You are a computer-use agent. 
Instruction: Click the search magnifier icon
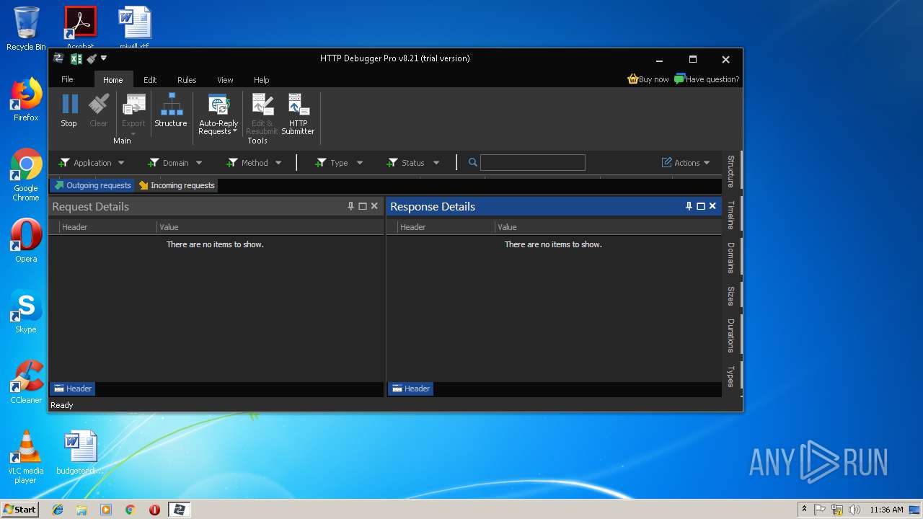click(473, 163)
